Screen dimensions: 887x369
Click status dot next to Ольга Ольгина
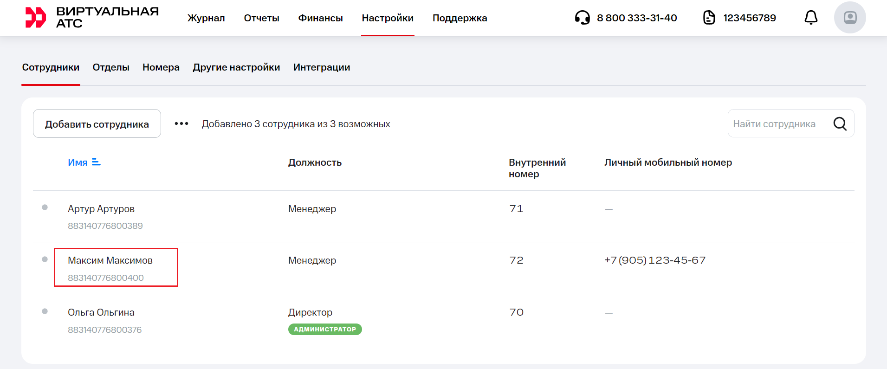pos(45,311)
